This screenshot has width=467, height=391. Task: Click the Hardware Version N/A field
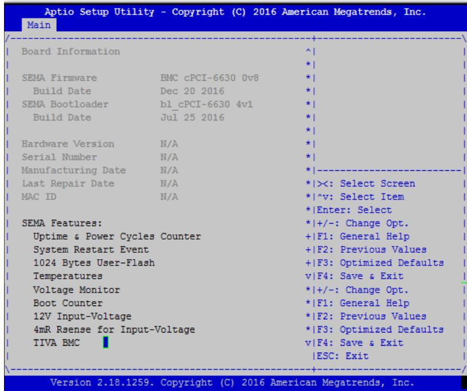pos(169,144)
